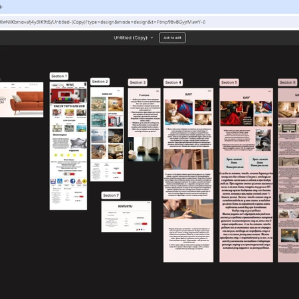Click the cat image in Section 4
The width and height of the screenshot is (299, 299).
(x=179, y=112)
